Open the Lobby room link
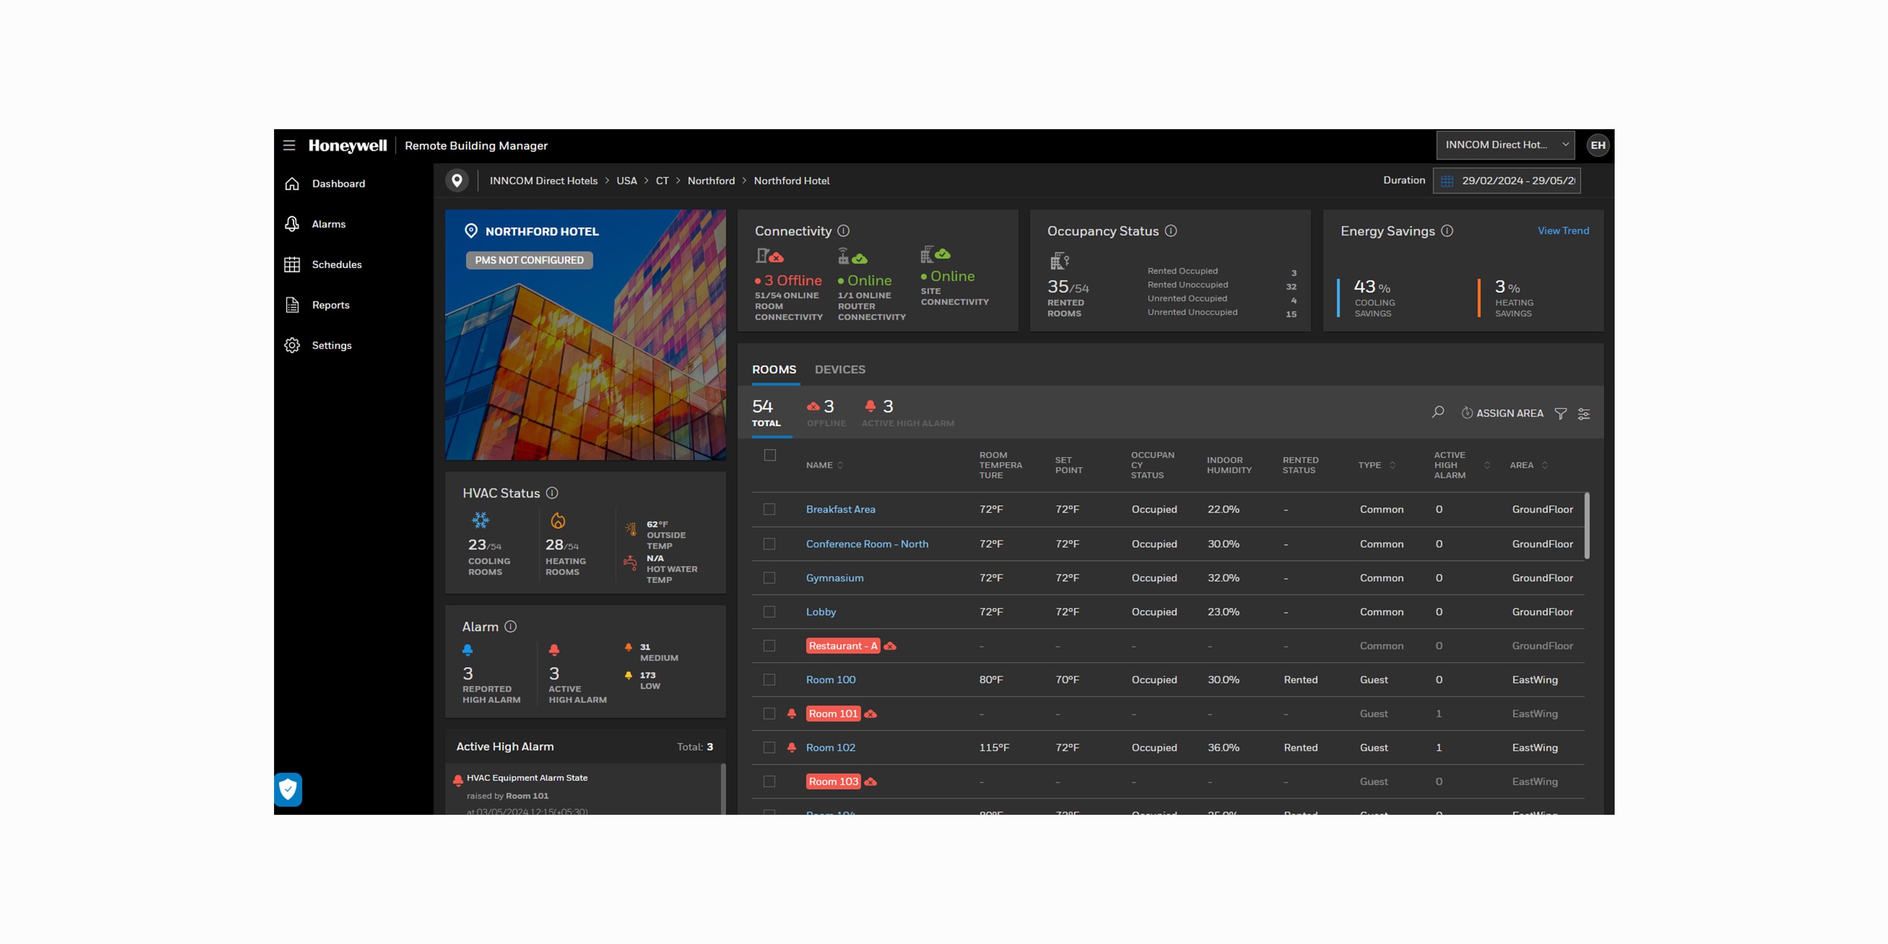Image resolution: width=1888 pixels, height=944 pixels. pos(821,612)
